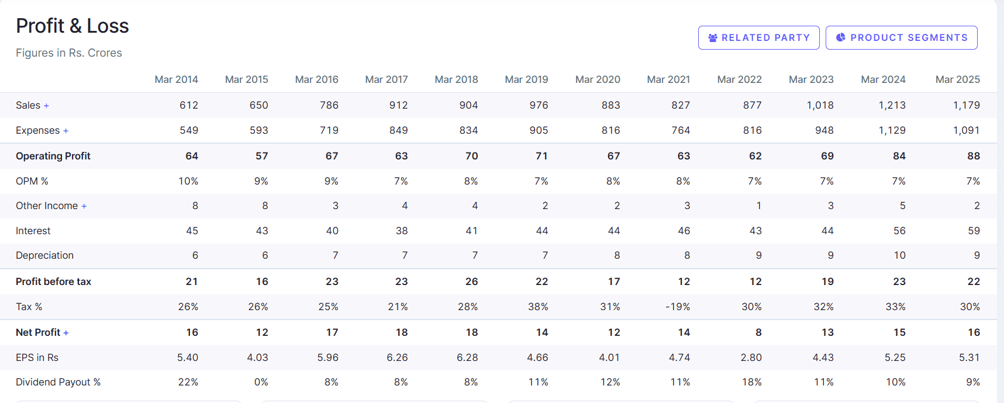Open the Related Party disclosures
Viewport: 1004px width, 403px height.
[x=758, y=37]
